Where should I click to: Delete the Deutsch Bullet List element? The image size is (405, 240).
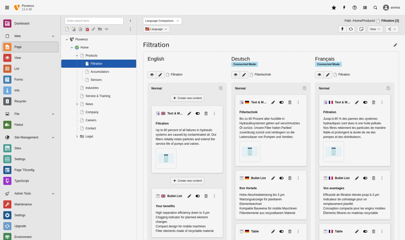[290, 178]
